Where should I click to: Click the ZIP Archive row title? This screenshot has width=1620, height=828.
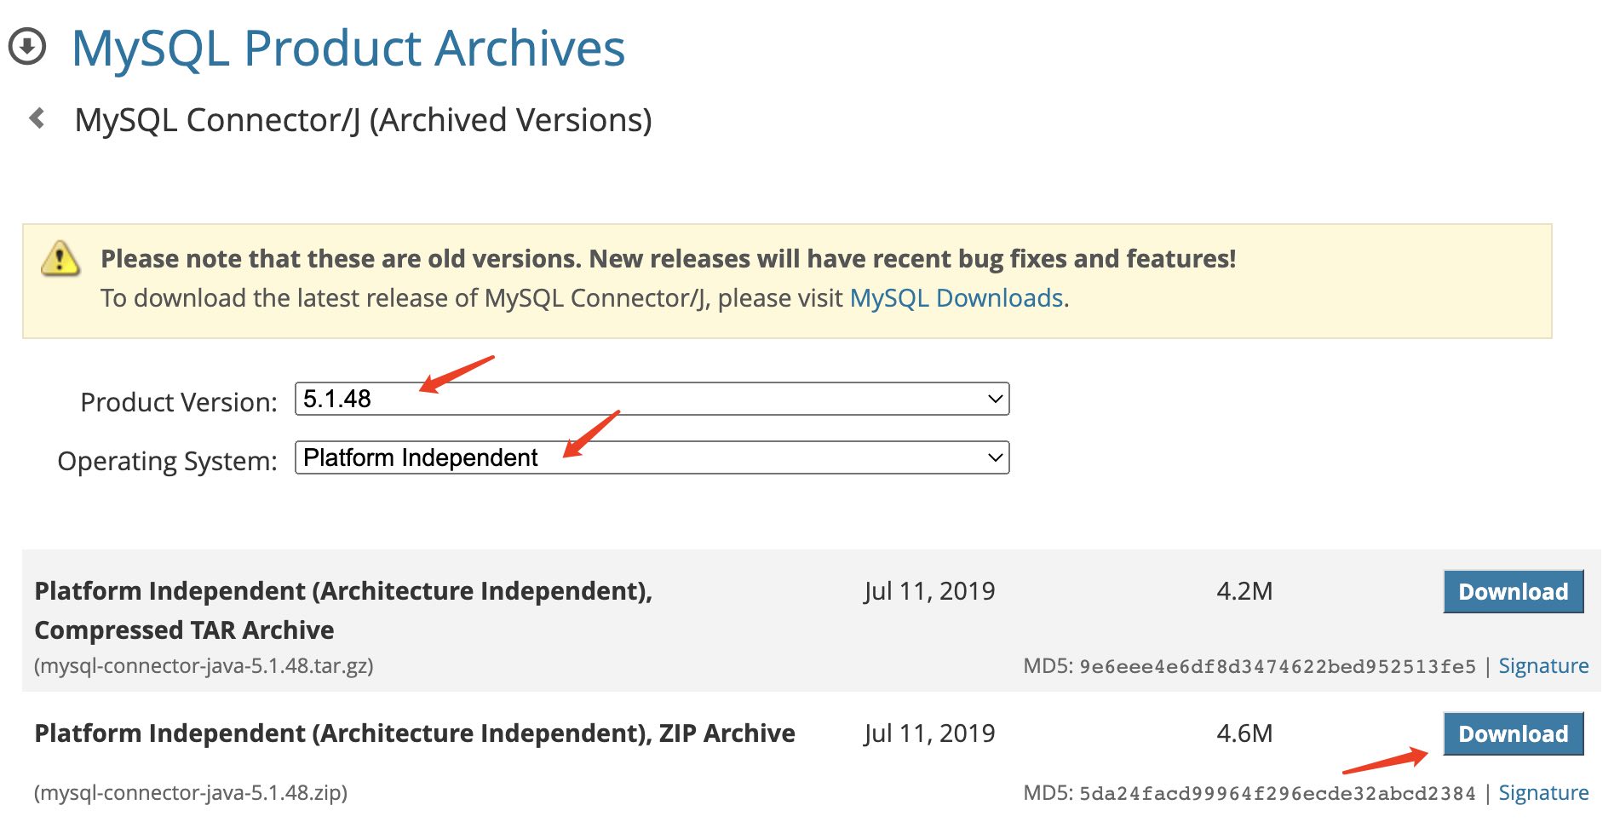415,733
